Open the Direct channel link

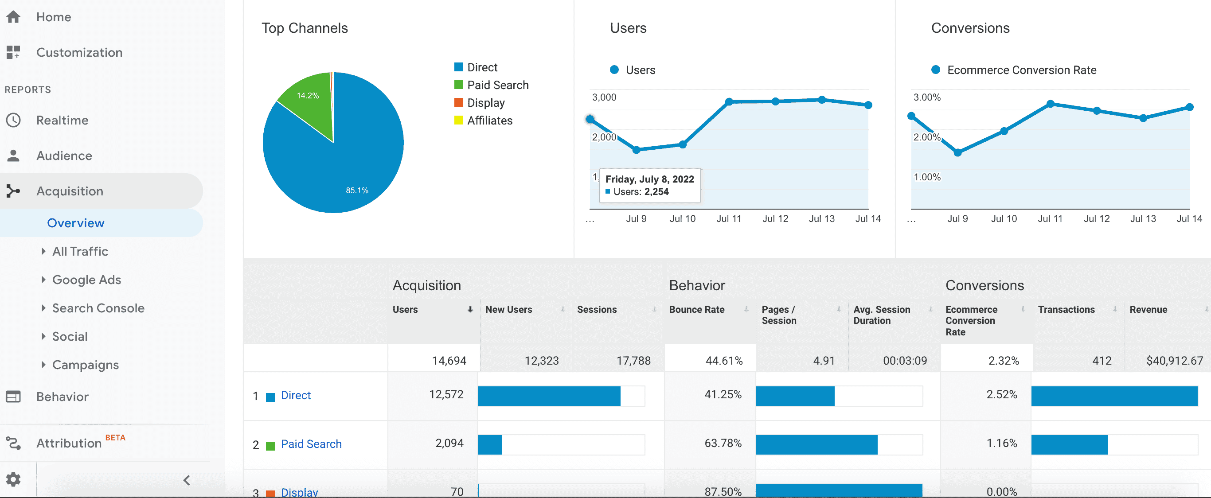[x=295, y=395]
